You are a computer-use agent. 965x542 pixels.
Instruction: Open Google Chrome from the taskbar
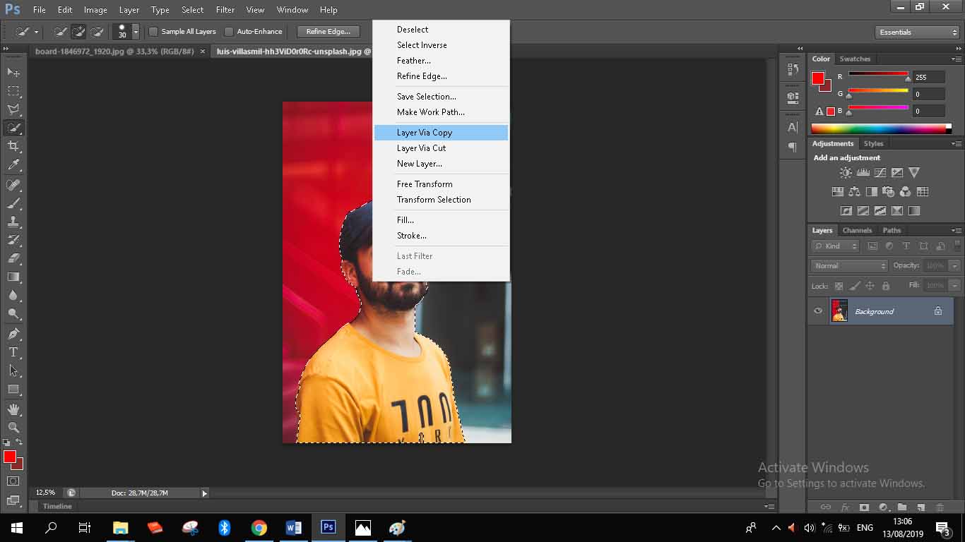(x=259, y=528)
